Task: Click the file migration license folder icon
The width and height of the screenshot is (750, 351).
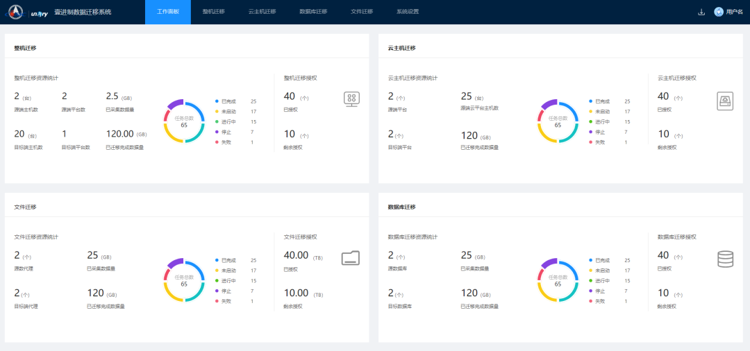Action: (351, 258)
